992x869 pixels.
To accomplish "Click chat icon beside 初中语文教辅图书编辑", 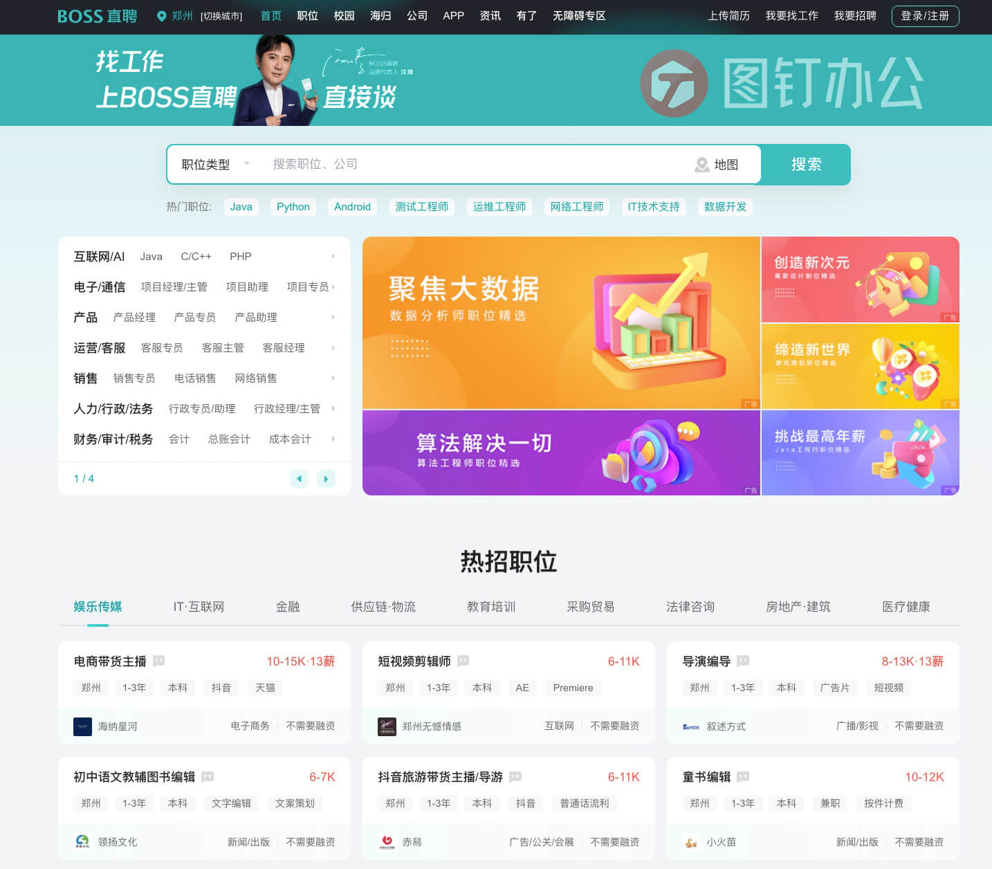I will pyautogui.click(x=207, y=777).
